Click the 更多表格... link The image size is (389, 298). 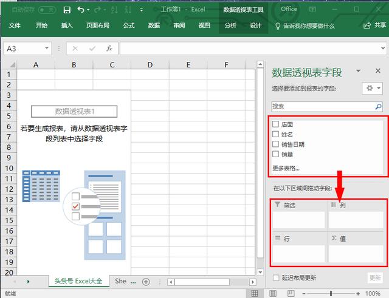point(286,168)
